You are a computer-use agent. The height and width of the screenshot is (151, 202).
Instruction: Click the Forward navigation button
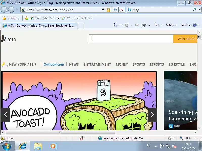pyautogui.click(x=11, y=10)
